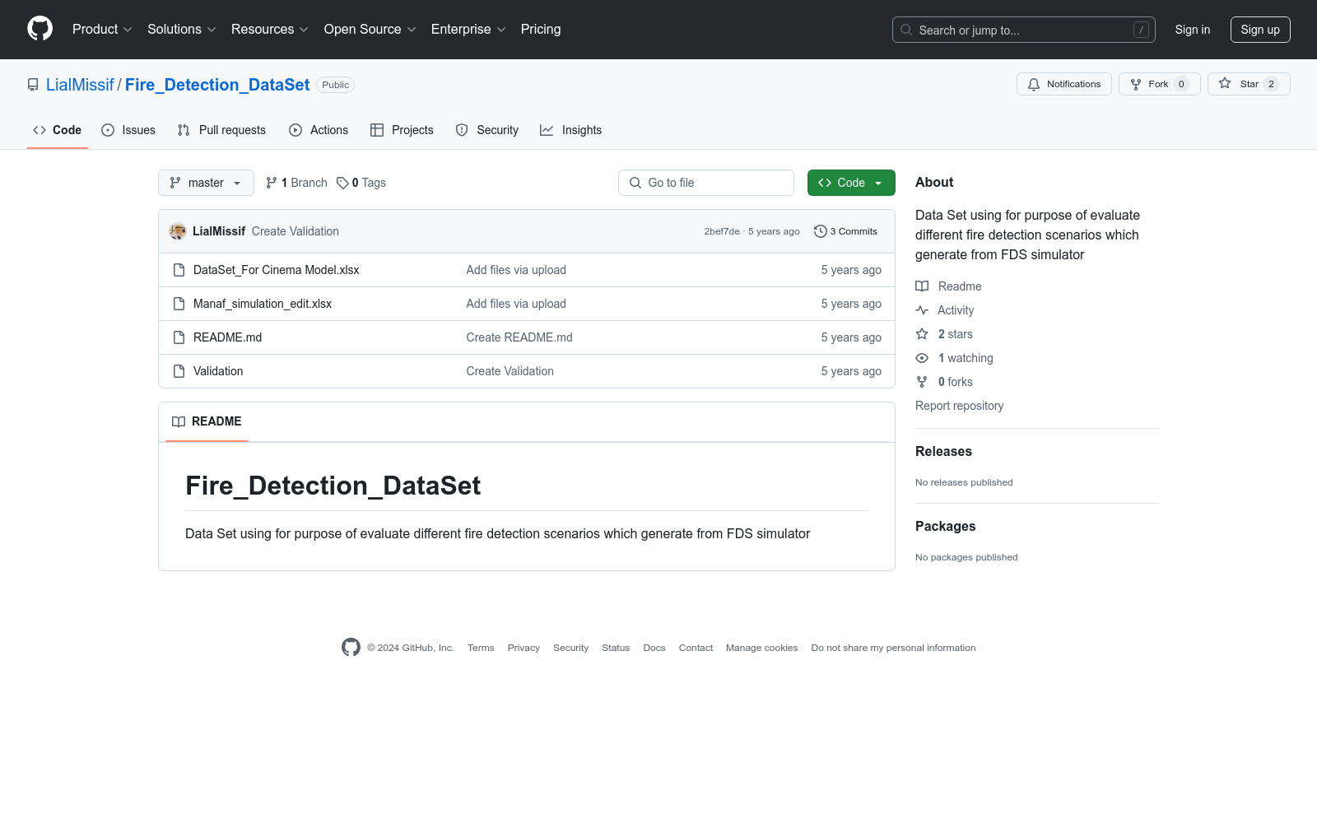1317x823 pixels.
Task: Select the README book icon in sidebar
Action: click(922, 286)
